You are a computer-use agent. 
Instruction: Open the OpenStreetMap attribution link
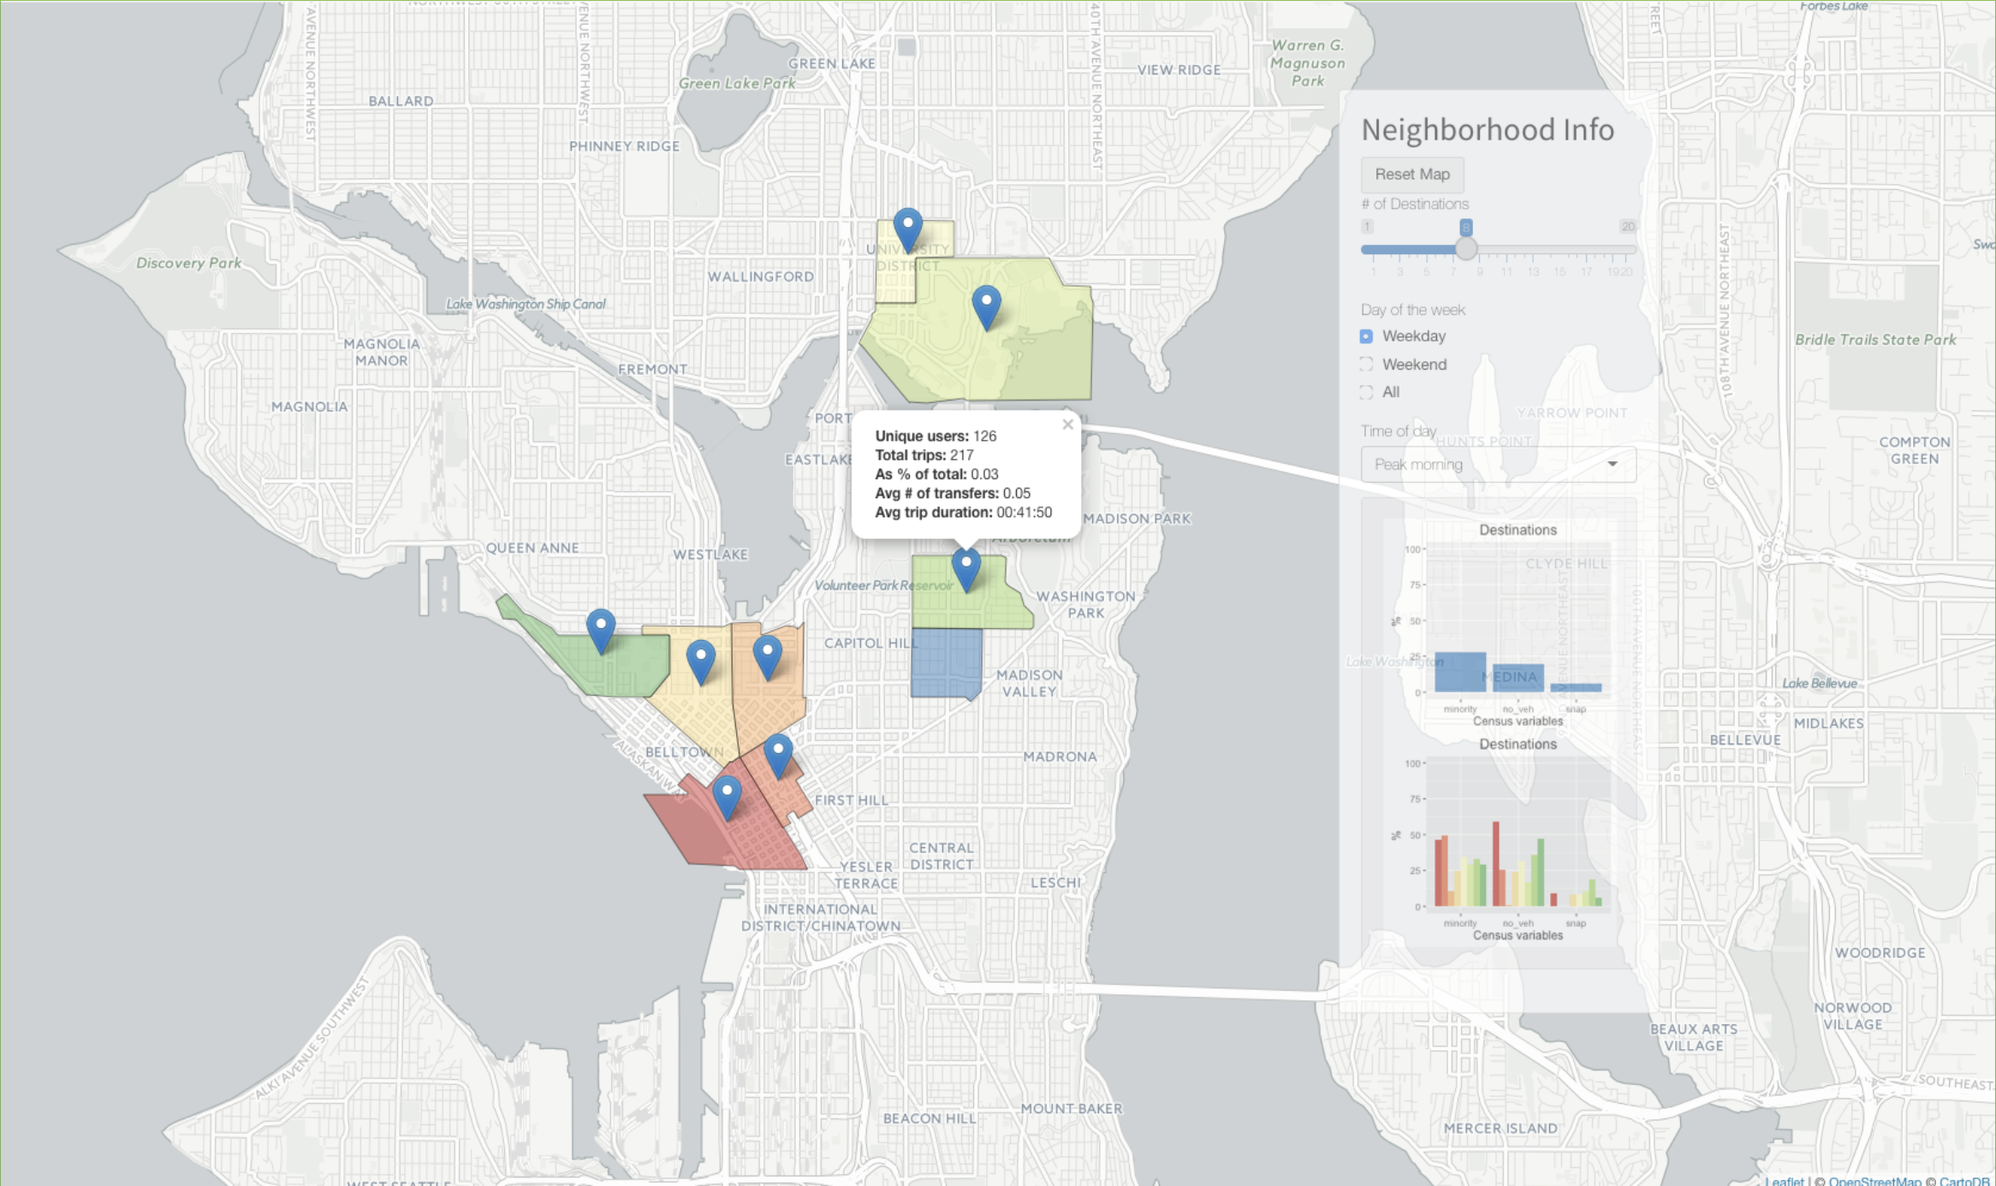[x=1874, y=1181]
